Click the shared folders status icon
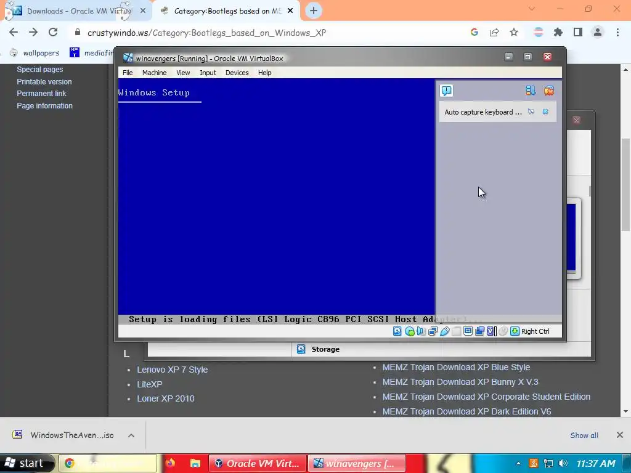631x473 pixels. tap(457, 331)
